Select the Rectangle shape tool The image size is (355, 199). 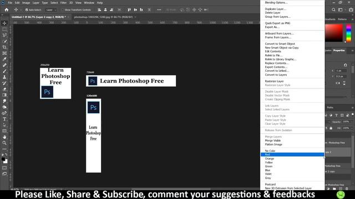(4, 131)
